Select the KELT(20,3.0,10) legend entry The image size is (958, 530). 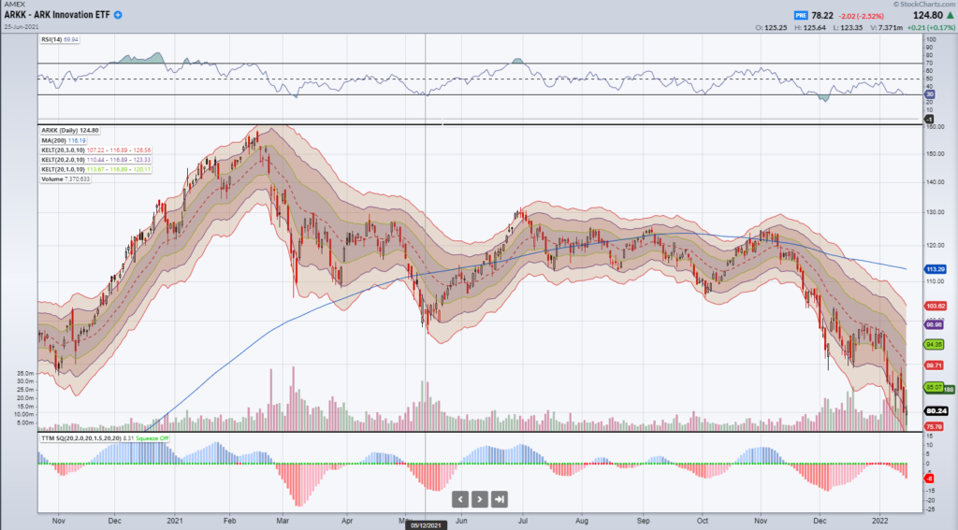(96, 150)
